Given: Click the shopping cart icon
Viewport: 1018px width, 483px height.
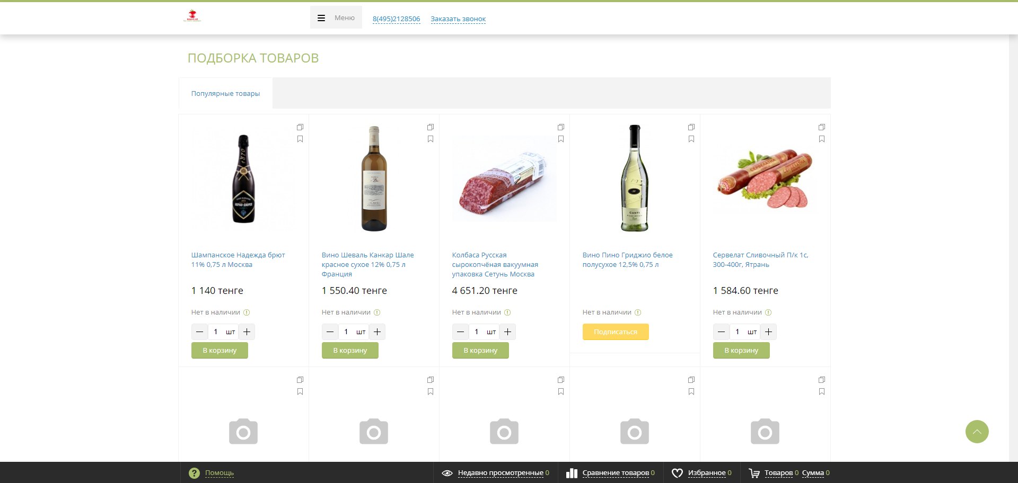Looking at the screenshot, I should coord(754,473).
